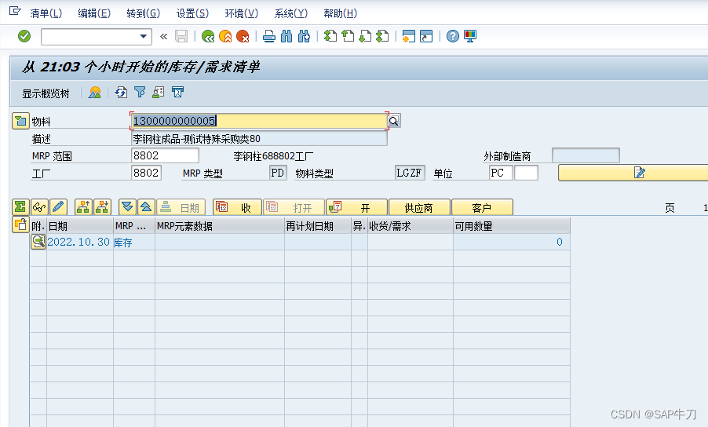Open the 帮助(H) menu
The width and height of the screenshot is (708, 427).
[x=340, y=13]
